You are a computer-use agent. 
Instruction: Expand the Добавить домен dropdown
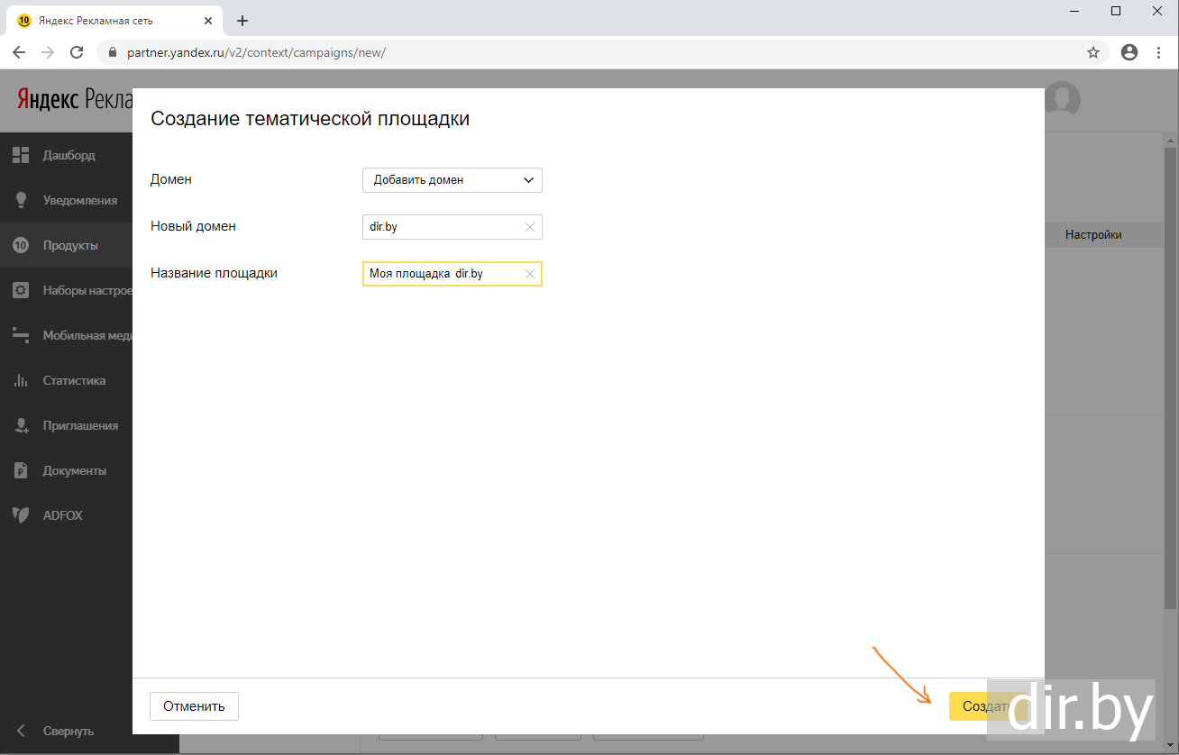point(452,180)
